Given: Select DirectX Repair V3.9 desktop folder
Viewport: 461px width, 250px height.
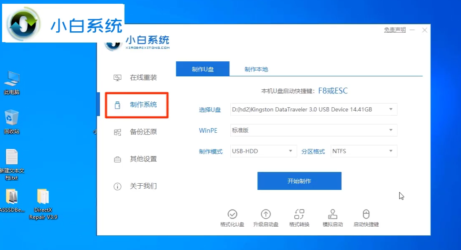Looking at the screenshot, I should tap(43, 204).
